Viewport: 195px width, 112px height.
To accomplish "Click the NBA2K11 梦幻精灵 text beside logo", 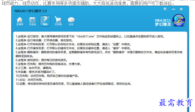I will click(x=163, y=22).
